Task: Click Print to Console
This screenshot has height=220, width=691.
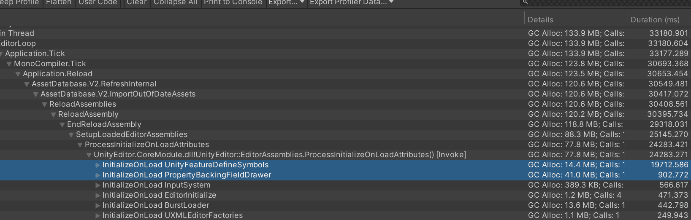Action: [233, 3]
